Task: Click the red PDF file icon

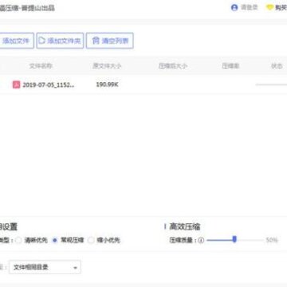Action: [x=17, y=85]
